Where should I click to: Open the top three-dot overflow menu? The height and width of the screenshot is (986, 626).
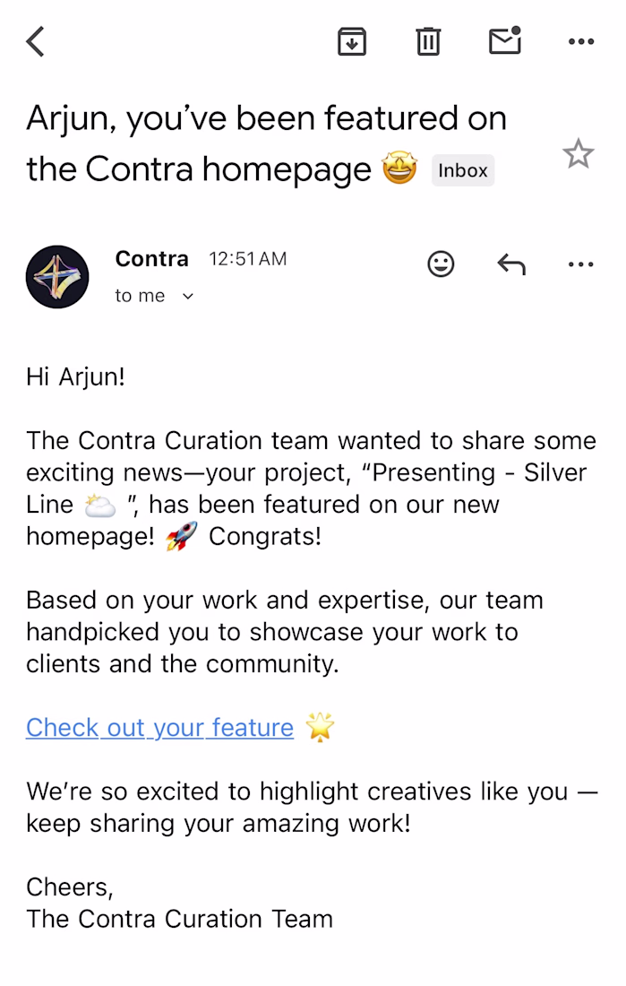[x=580, y=41]
